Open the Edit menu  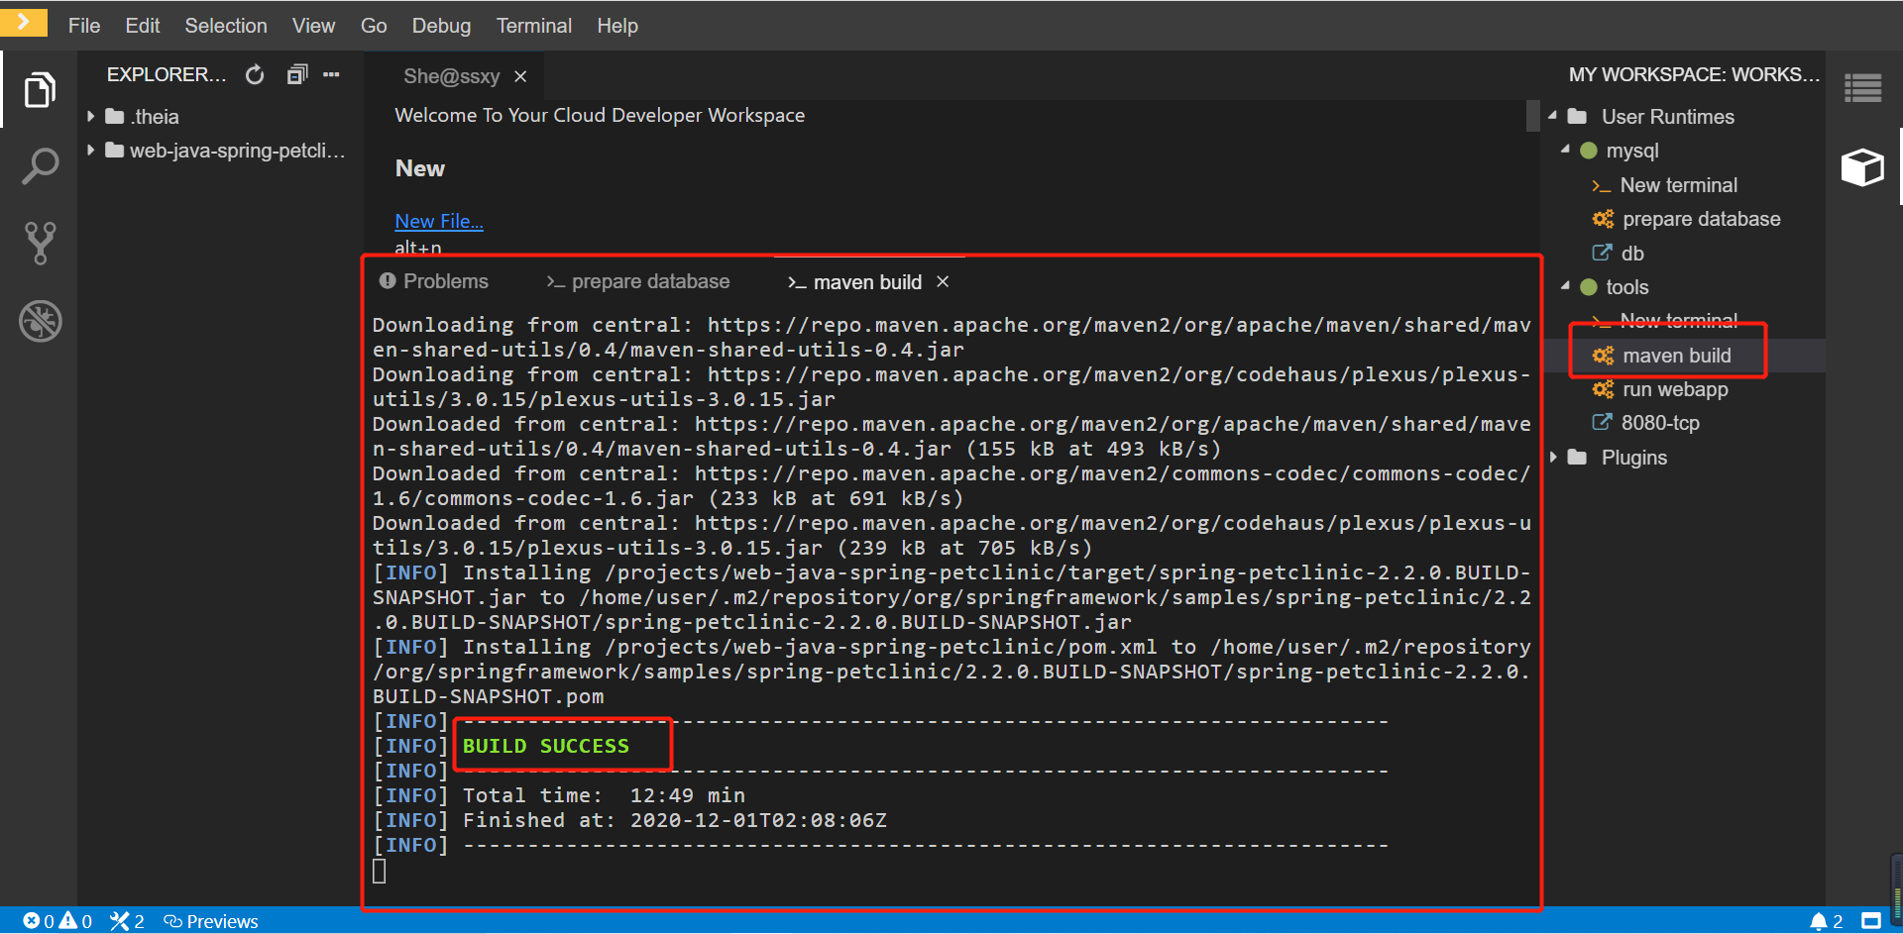click(143, 26)
